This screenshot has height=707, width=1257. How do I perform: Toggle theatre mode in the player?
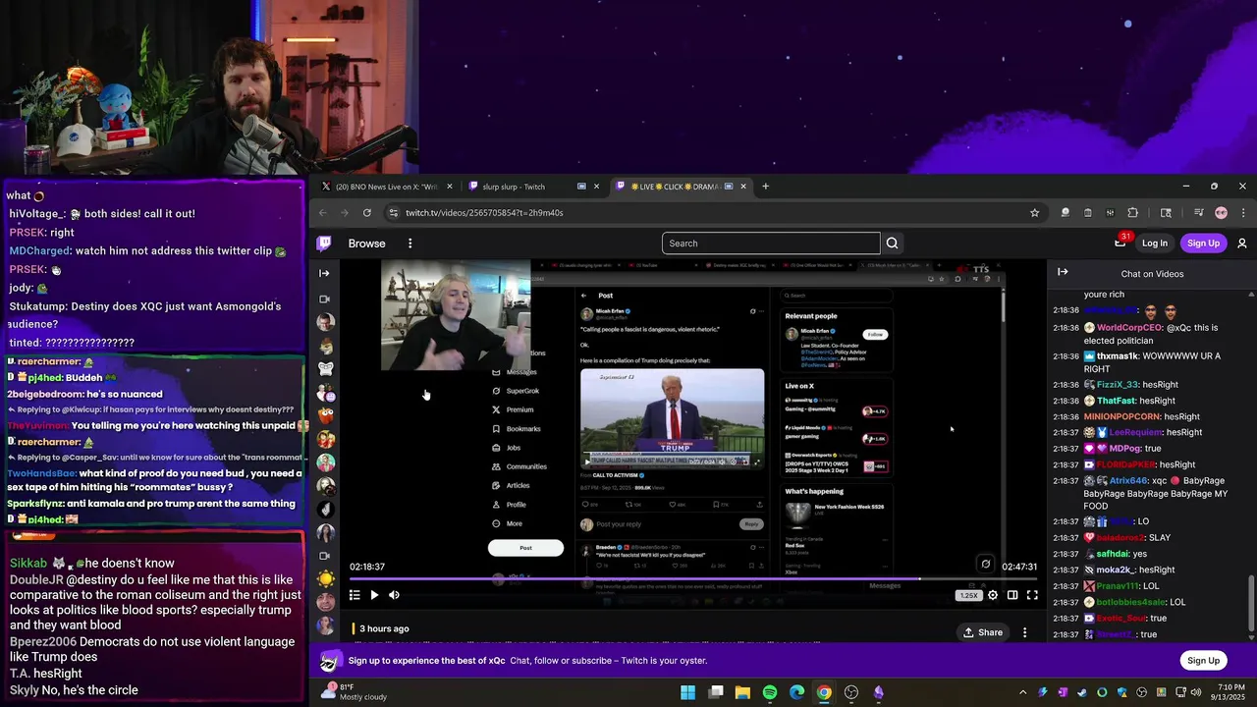1012,595
